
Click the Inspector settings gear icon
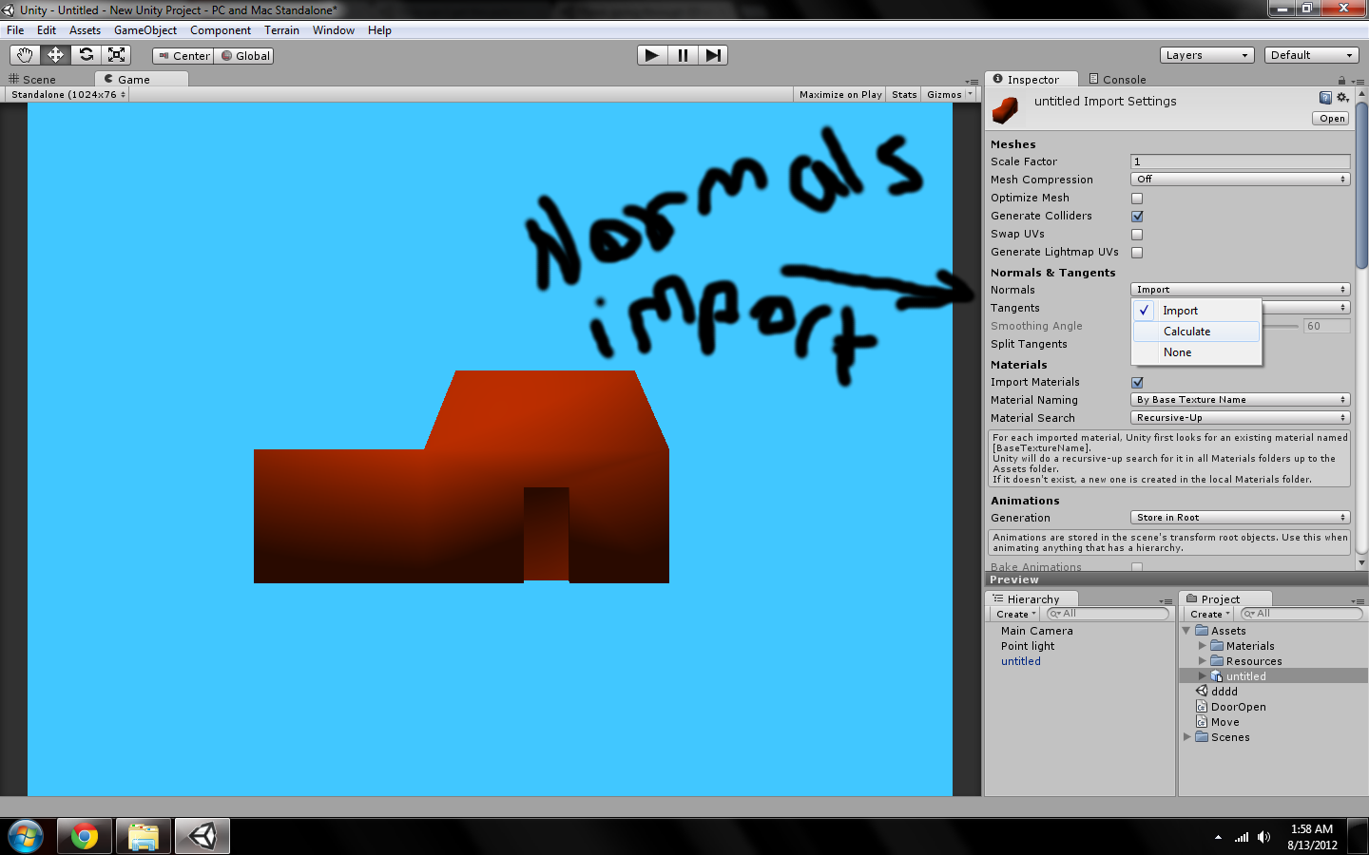(x=1342, y=98)
